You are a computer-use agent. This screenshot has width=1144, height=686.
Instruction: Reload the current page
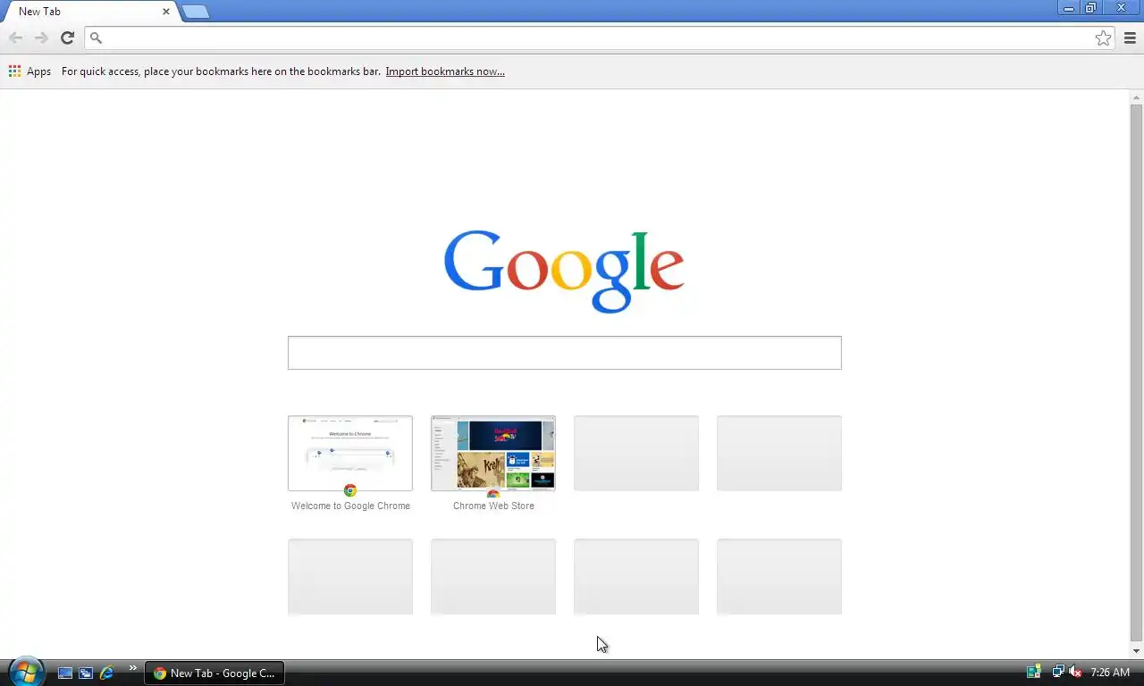click(67, 38)
